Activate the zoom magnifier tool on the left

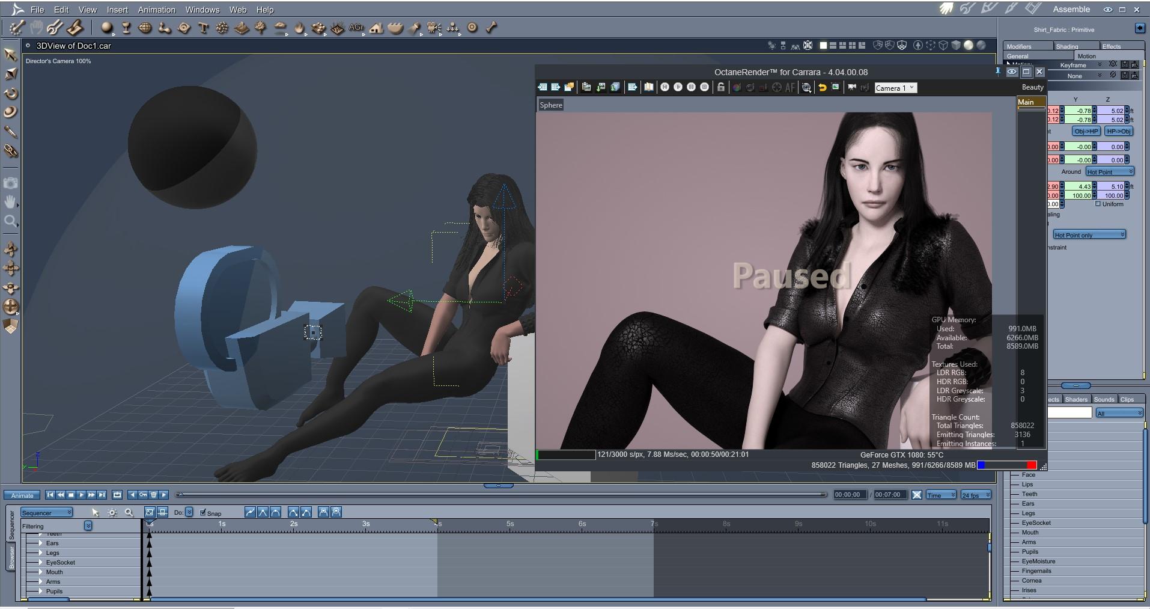point(11,221)
